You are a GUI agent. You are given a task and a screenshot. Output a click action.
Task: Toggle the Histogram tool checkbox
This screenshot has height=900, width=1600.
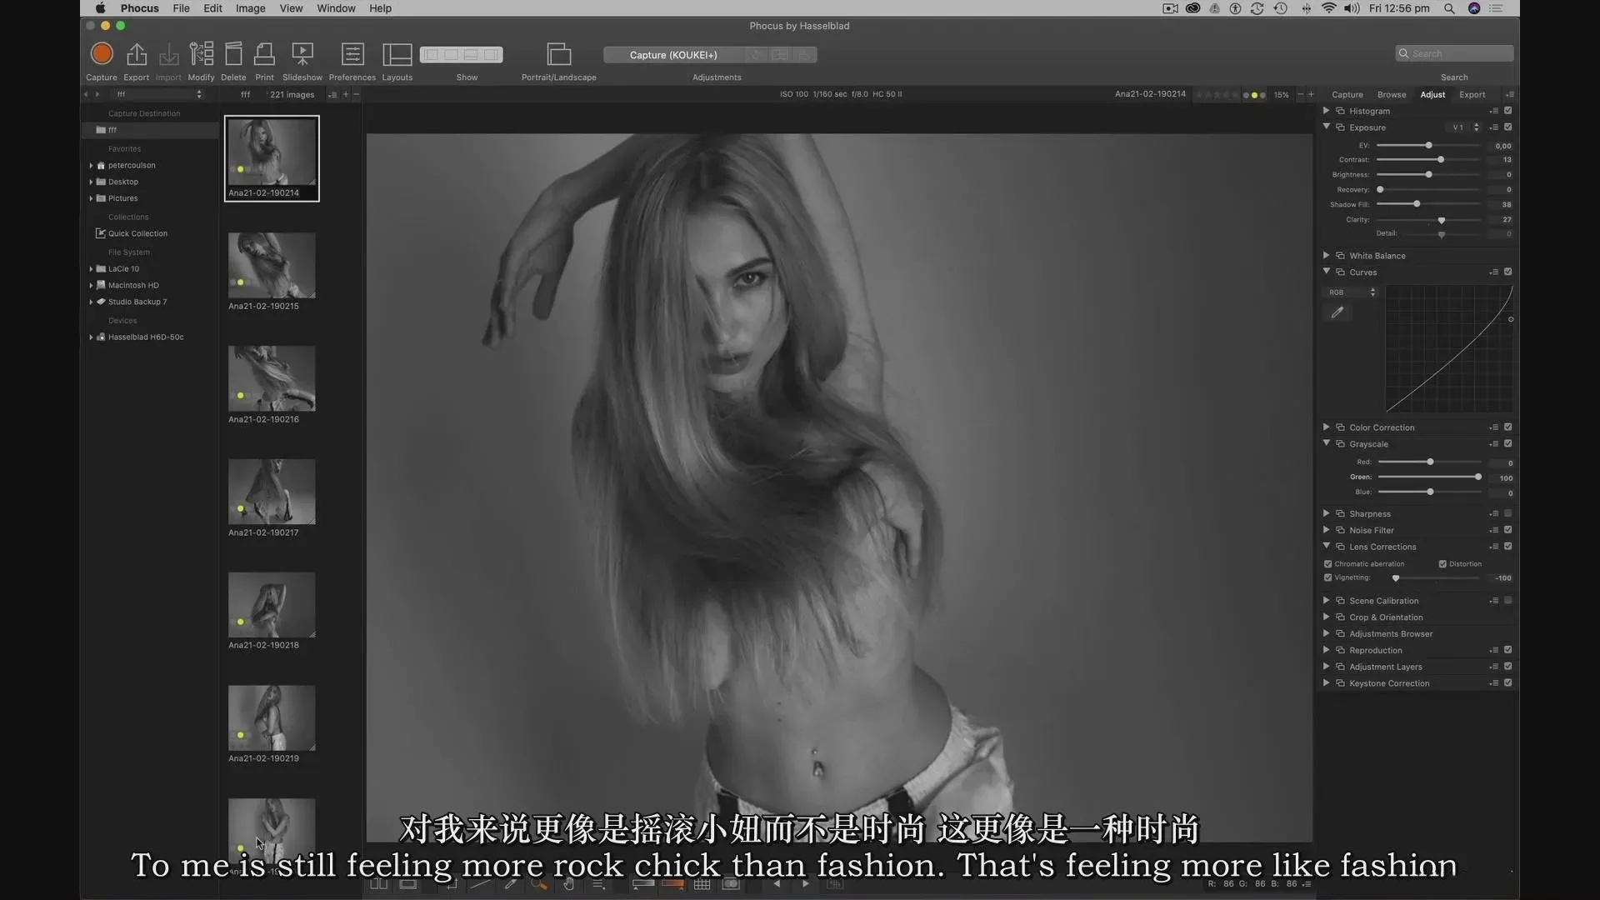pyautogui.click(x=1507, y=111)
